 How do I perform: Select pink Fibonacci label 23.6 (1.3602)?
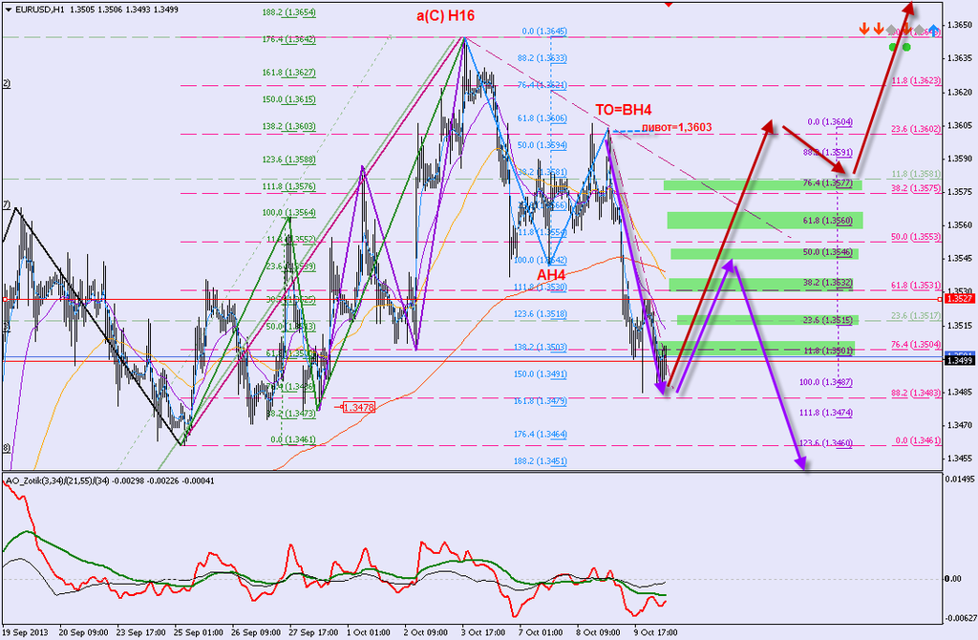click(x=916, y=129)
